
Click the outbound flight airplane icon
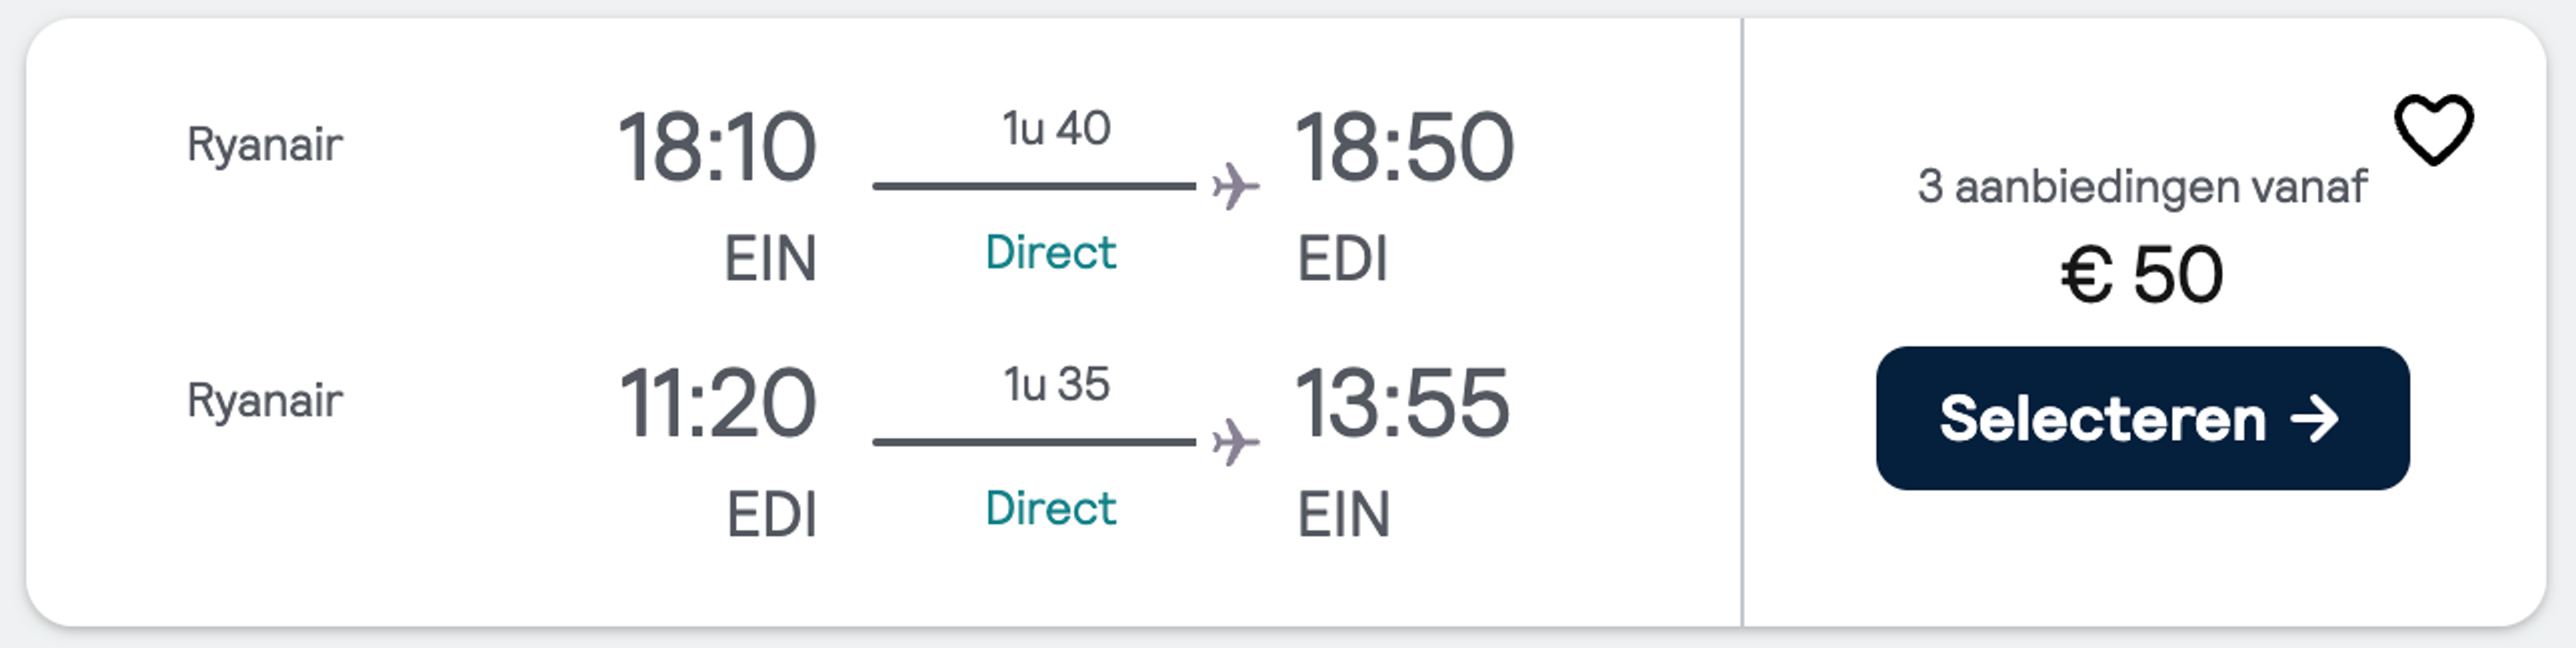coord(1235,186)
